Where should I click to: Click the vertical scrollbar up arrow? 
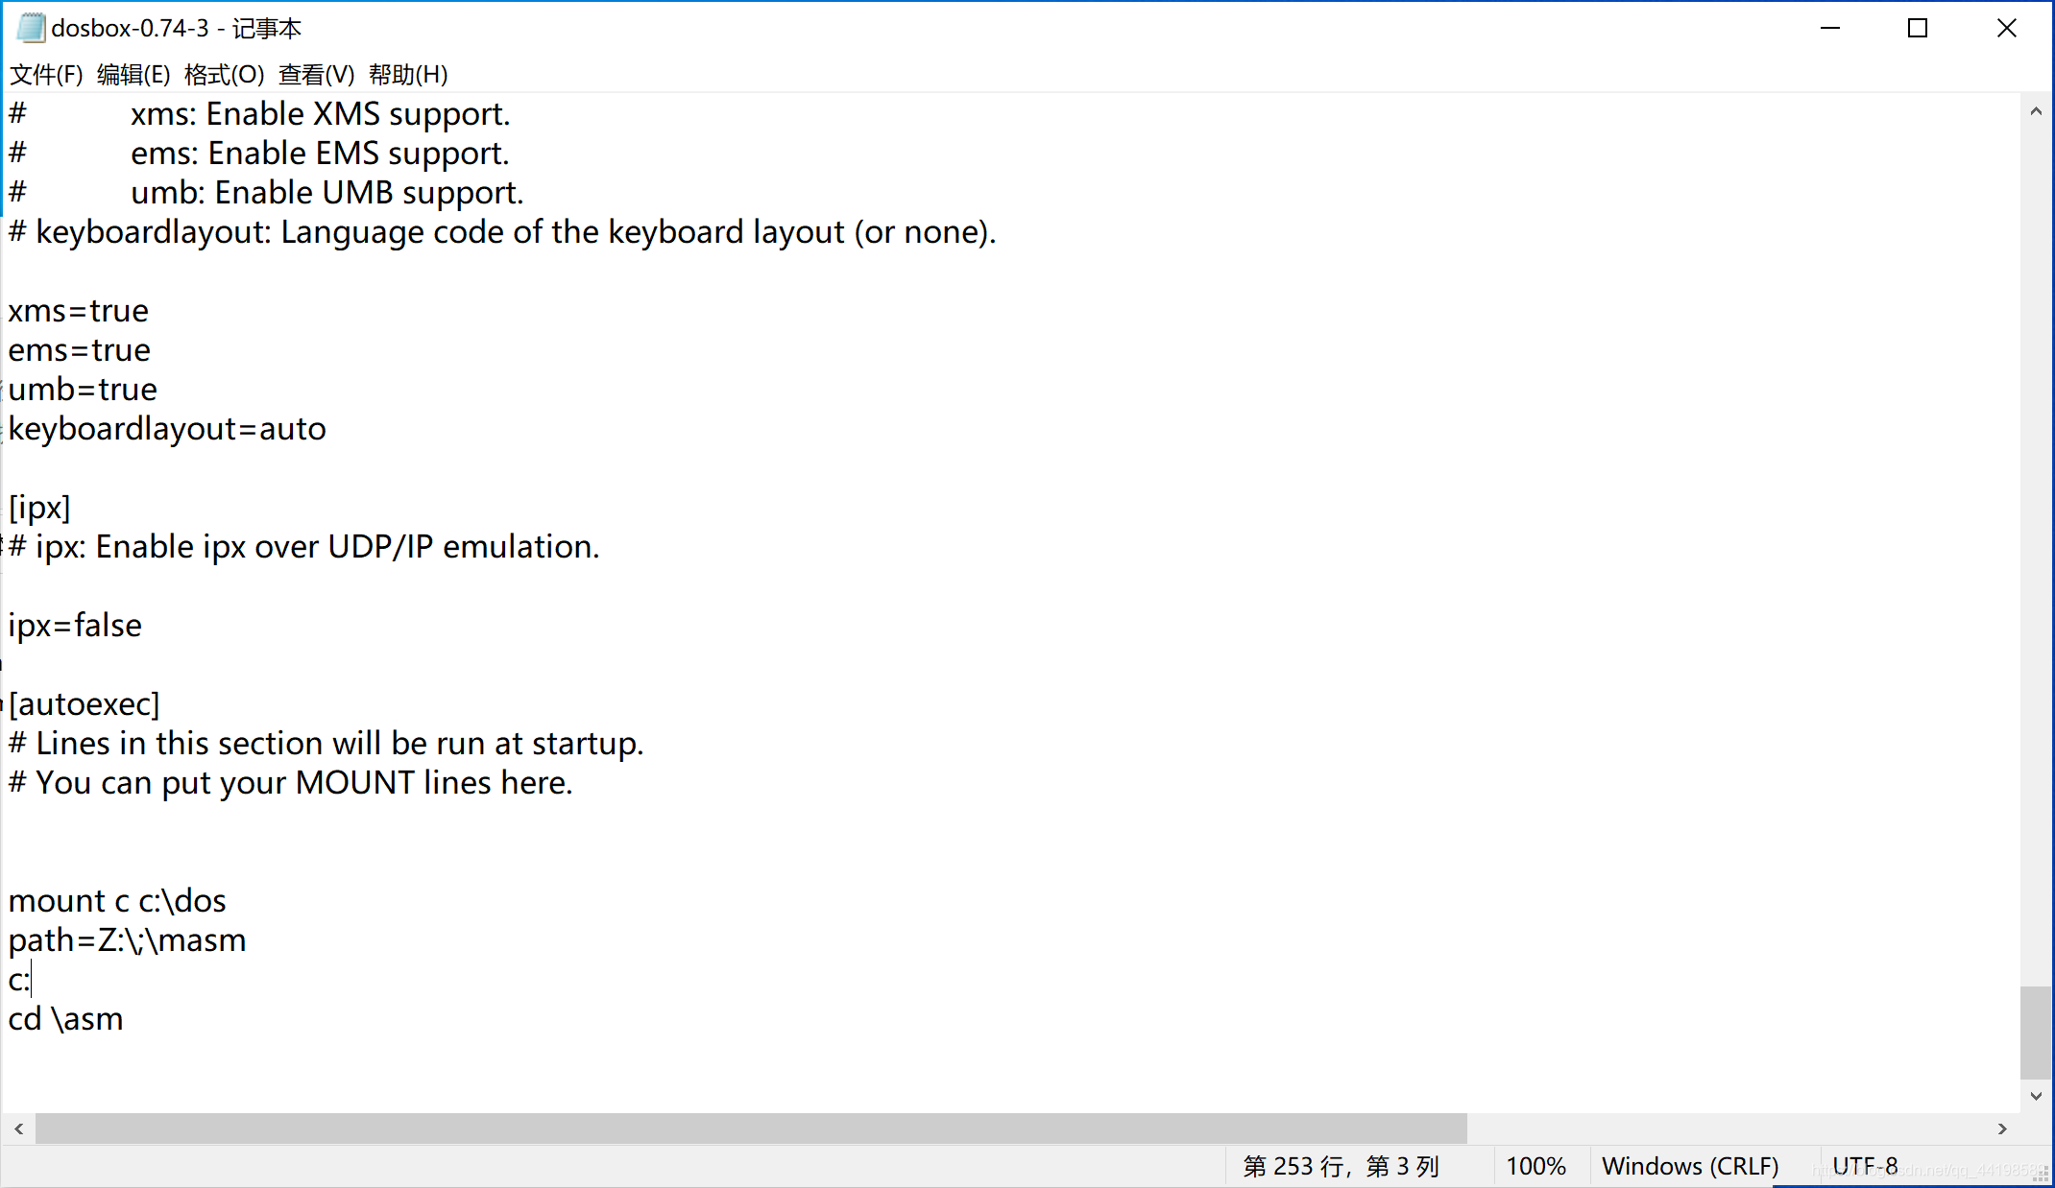[x=2036, y=111]
